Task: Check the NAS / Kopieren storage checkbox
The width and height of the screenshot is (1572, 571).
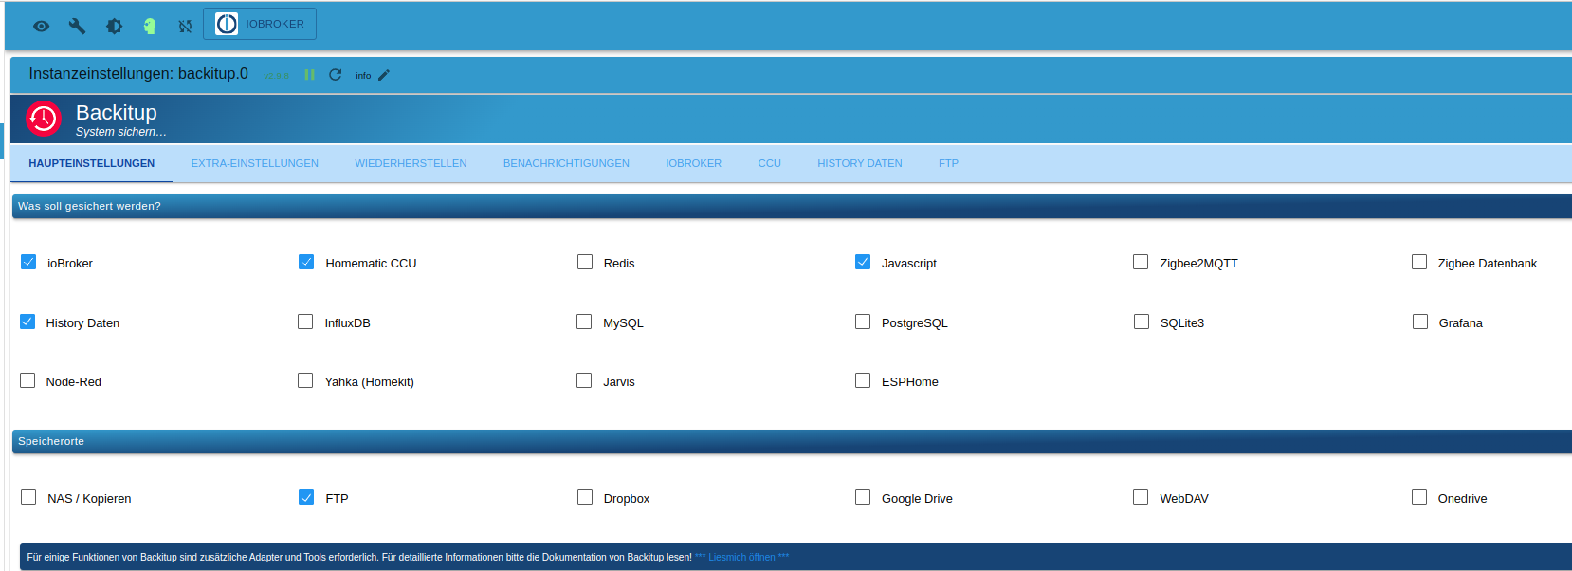Action: tap(28, 497)
